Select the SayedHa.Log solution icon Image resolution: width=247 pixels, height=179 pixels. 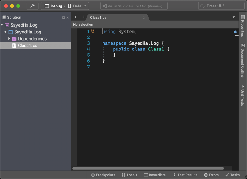(7, 25)
